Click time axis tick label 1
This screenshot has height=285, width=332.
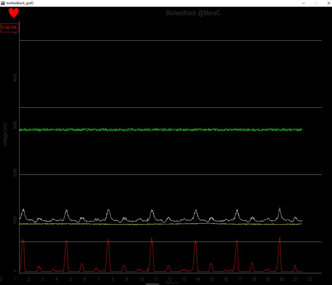coord(15,279)
